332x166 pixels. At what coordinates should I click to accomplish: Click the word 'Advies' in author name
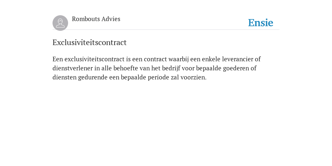tap(111, 19)
